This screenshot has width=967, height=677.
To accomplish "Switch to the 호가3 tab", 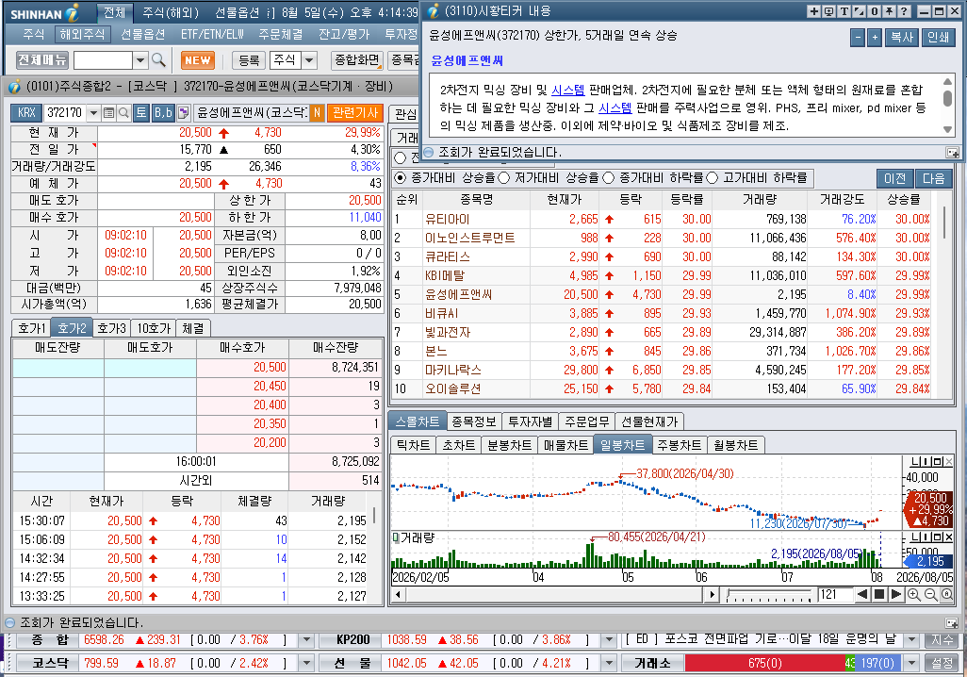I will pos(111,328).
